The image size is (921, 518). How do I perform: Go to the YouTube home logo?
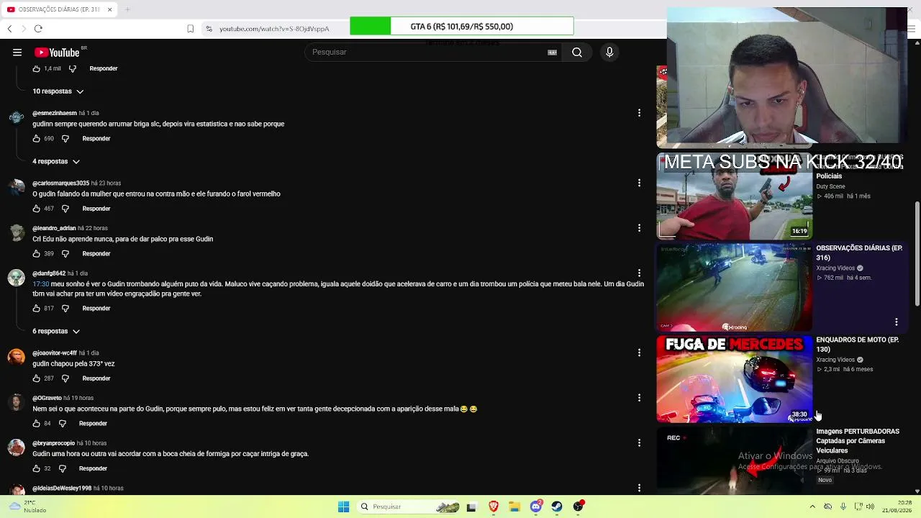(x=58, y=52)
